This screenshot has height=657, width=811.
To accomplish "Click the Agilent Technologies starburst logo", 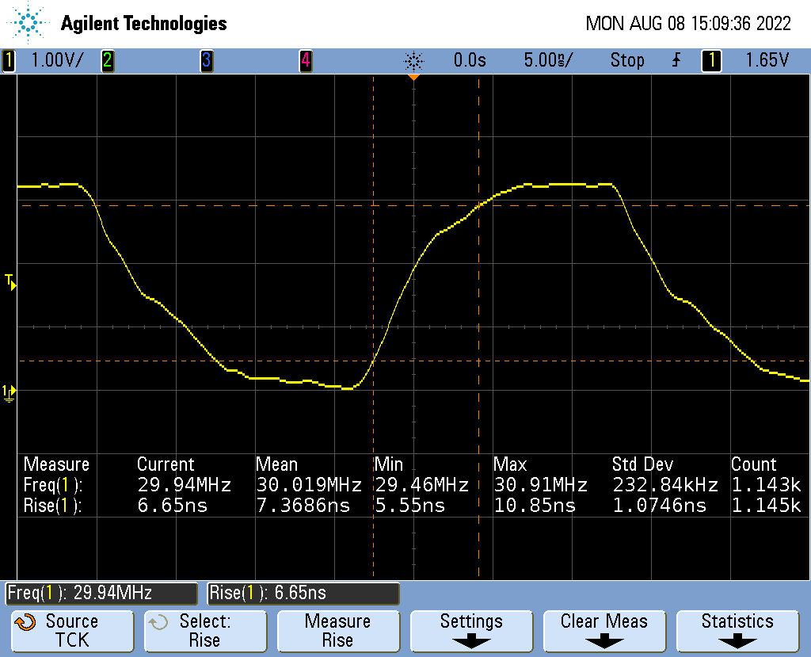I will point(30,22).
